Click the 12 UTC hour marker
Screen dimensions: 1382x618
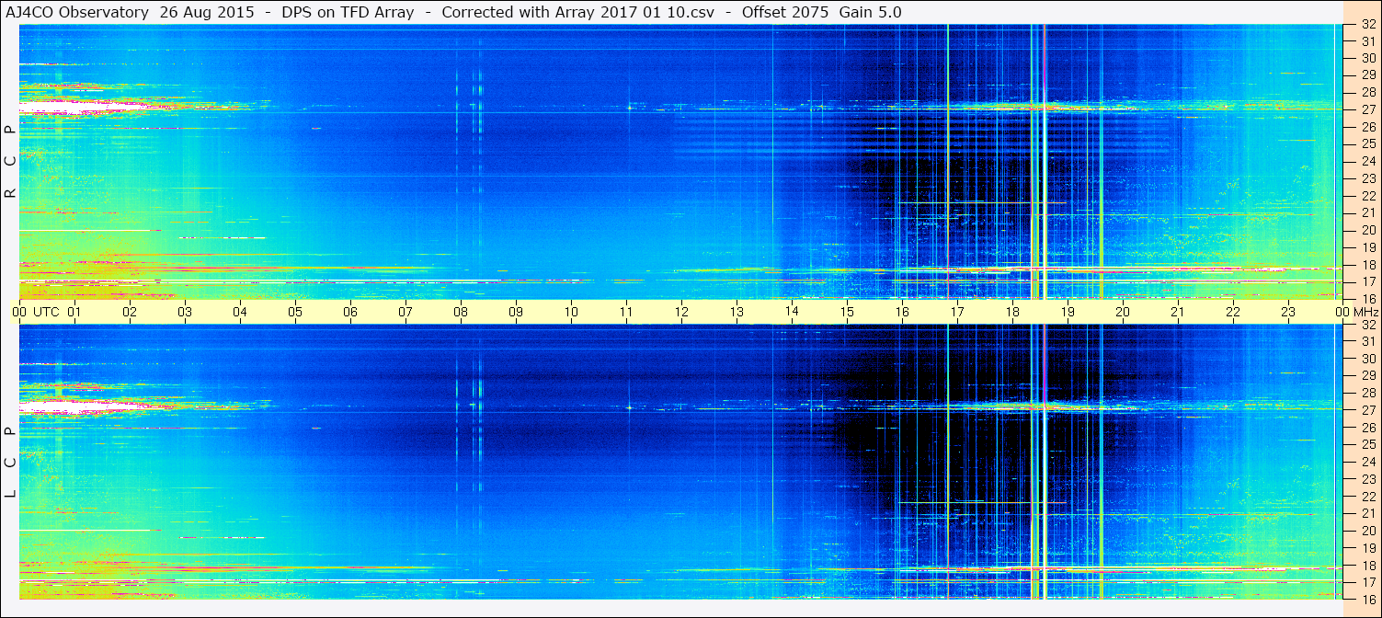tap(681, 312)
